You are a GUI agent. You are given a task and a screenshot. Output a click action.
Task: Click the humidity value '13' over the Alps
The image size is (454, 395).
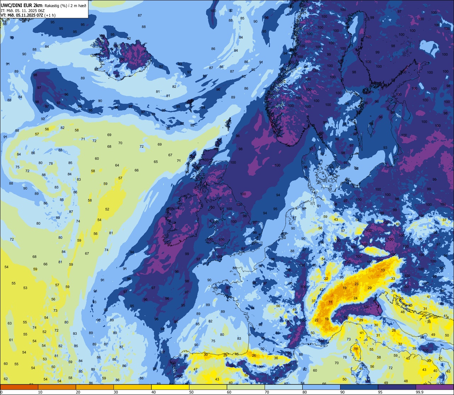tap(383, 270)
